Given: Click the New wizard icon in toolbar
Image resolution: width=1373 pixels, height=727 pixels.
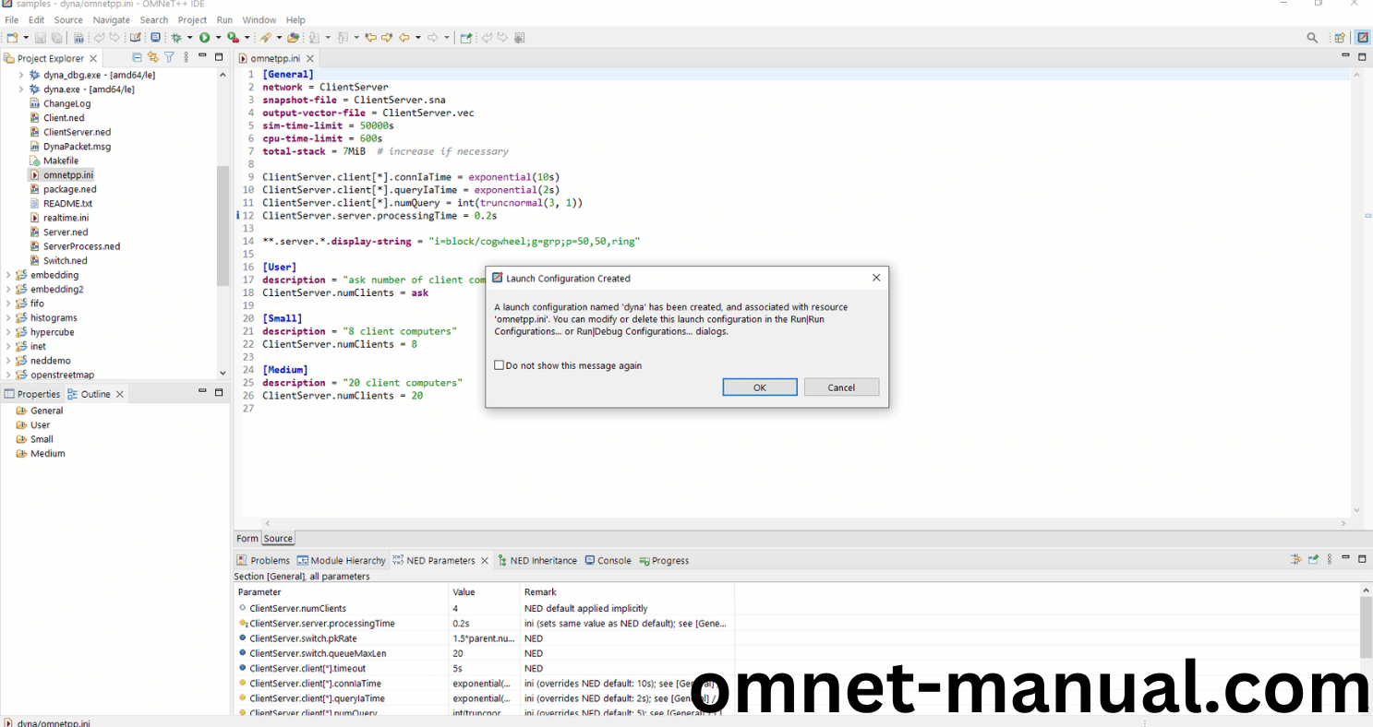Looking at the screenshot, I should (x=12, y=38).
